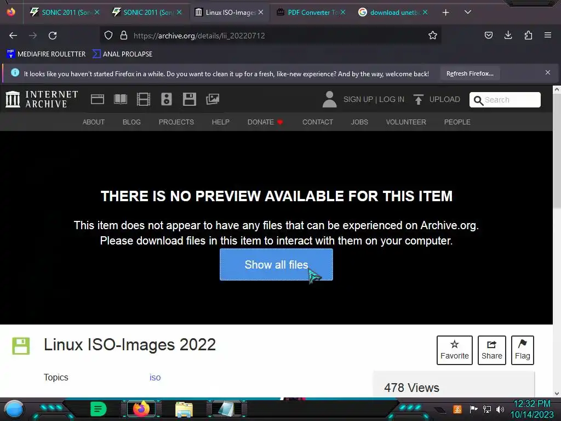Open the BLOG menu item
The image size is (561, 421).
(131, 122)
